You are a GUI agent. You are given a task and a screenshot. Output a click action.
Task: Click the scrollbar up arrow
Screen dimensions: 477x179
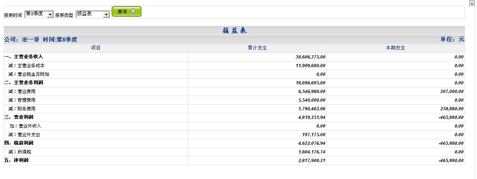(x=472, y=3)
